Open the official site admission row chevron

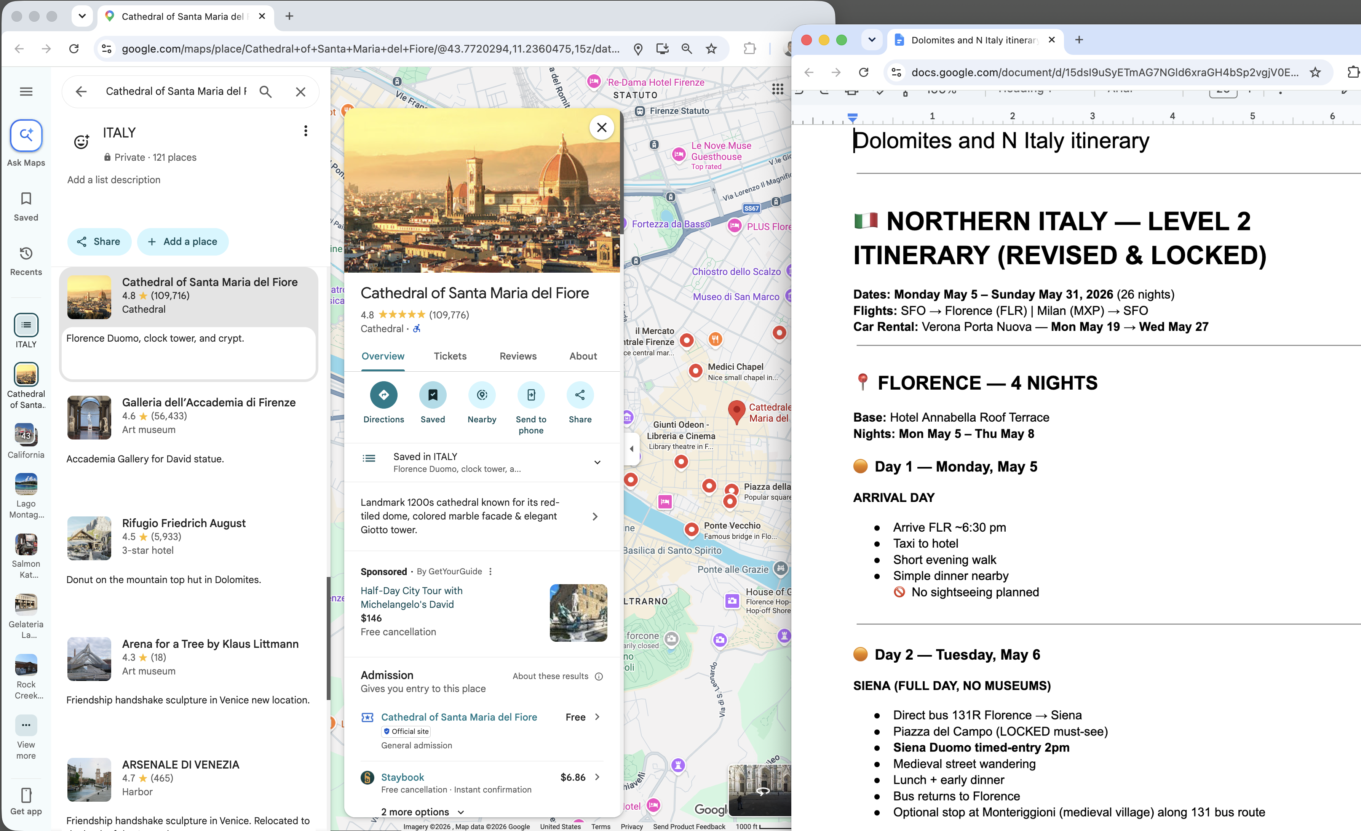click(x=597, y=717)
